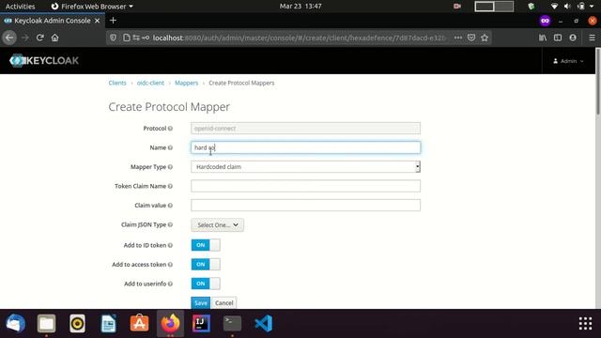The width and height of the screenshot is (601, 338).
Task: Open Files manager from the dock
Action: 46,323
